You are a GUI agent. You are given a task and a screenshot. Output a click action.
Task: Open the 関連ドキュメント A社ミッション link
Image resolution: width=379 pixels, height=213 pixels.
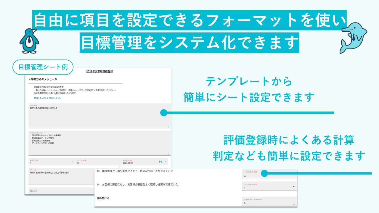coord(47,98)
